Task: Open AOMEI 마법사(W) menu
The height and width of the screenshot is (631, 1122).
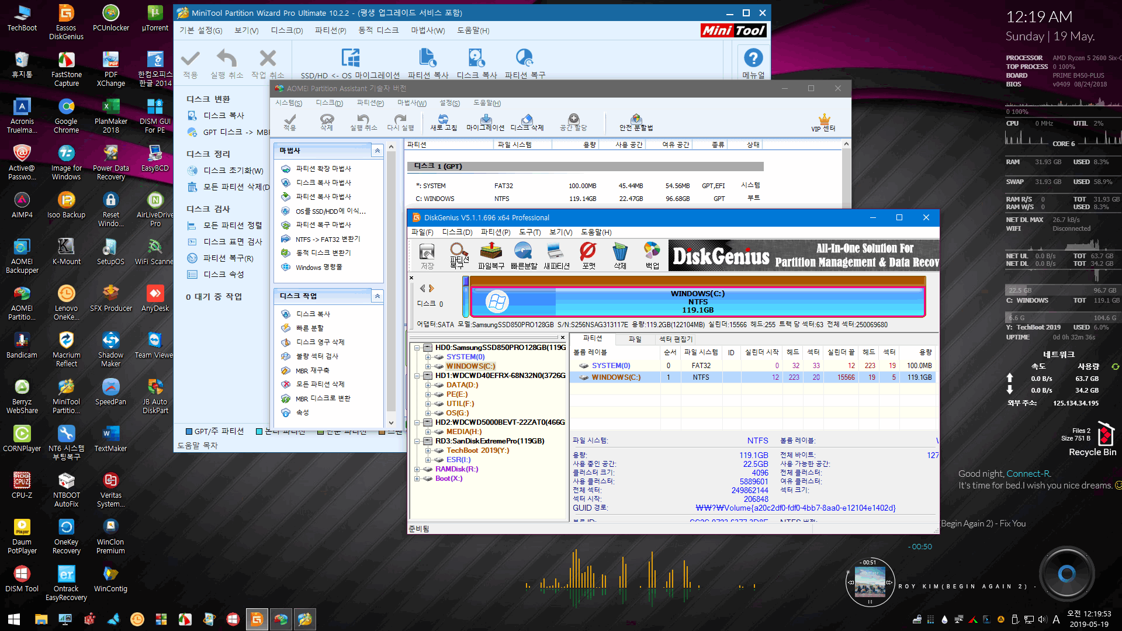Action: (x=412, y=103)
